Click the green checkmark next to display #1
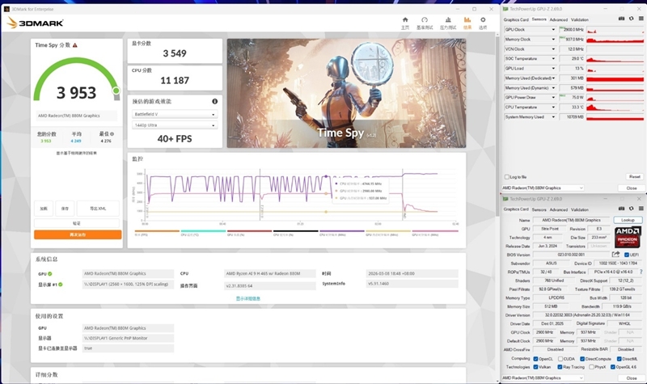 coord(60,285)
